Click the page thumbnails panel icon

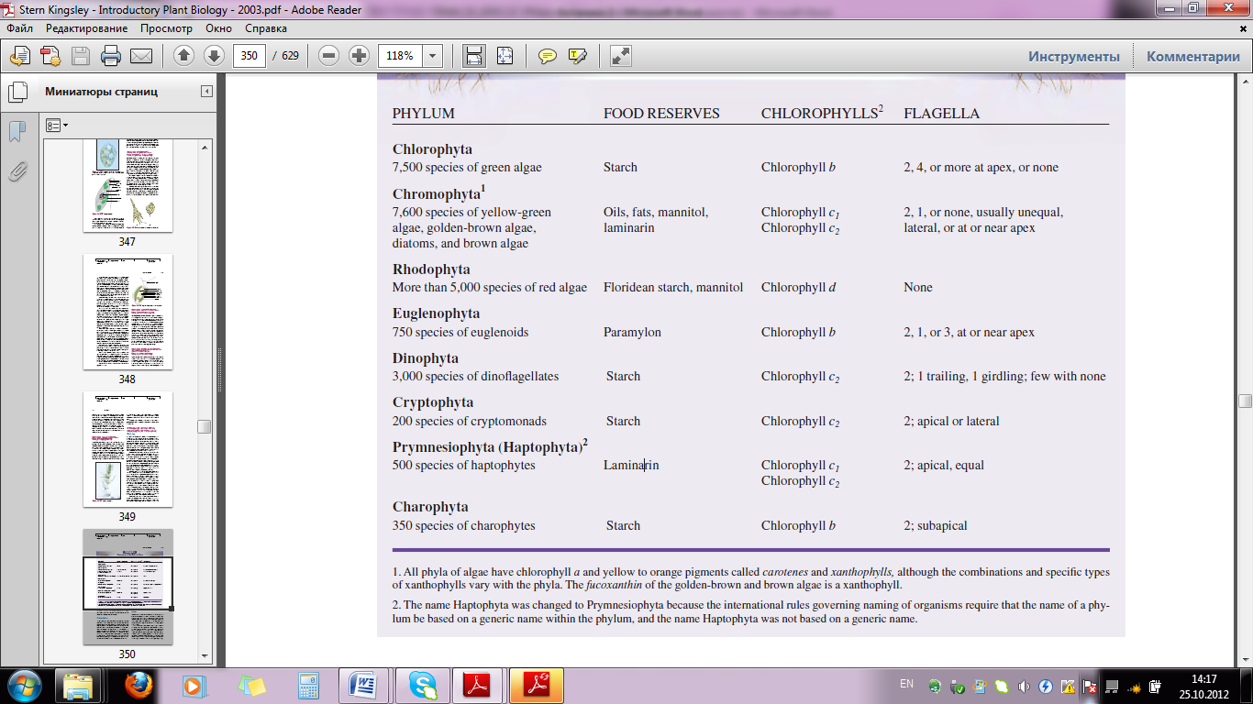[x=17, y=92]
